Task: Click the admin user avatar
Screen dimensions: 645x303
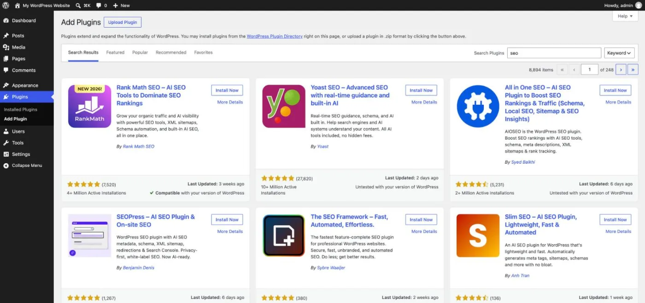Action: pos(638,6)
